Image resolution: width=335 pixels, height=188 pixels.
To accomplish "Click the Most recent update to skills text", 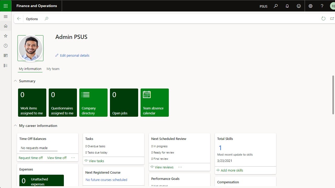I will (x=235, y=155).
